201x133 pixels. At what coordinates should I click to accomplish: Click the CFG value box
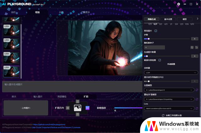195,81
